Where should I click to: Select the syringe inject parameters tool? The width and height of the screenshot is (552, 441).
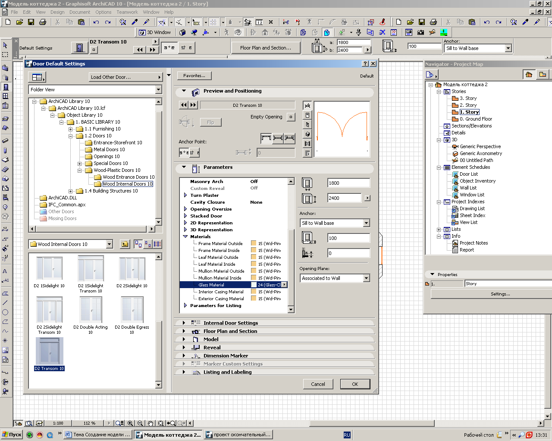(146, 22)
